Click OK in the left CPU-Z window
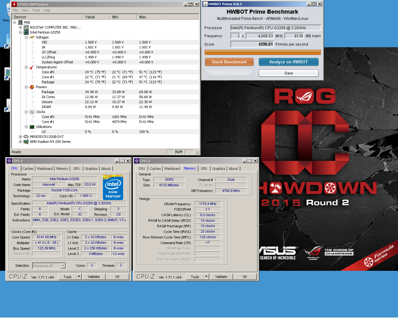Viewport: 398px width, 318px height. (x=118, y=277)
